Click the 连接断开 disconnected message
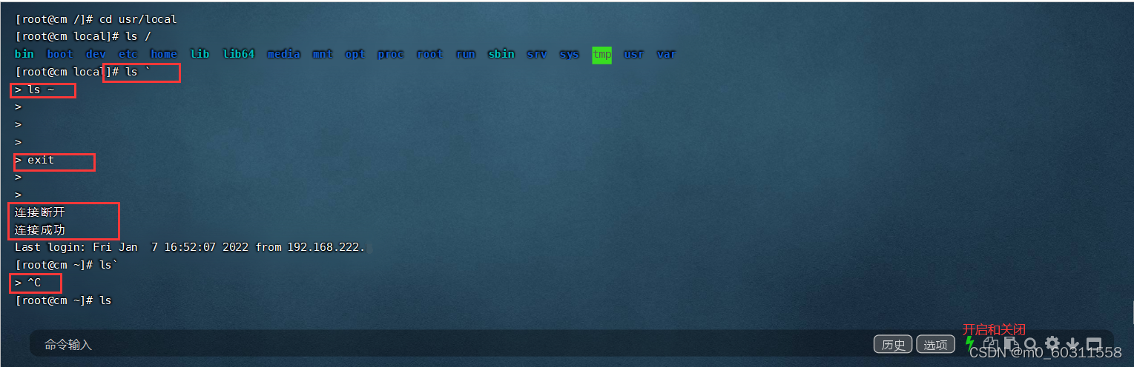This screenshot has width=1134, height=367. coord(40,212)
